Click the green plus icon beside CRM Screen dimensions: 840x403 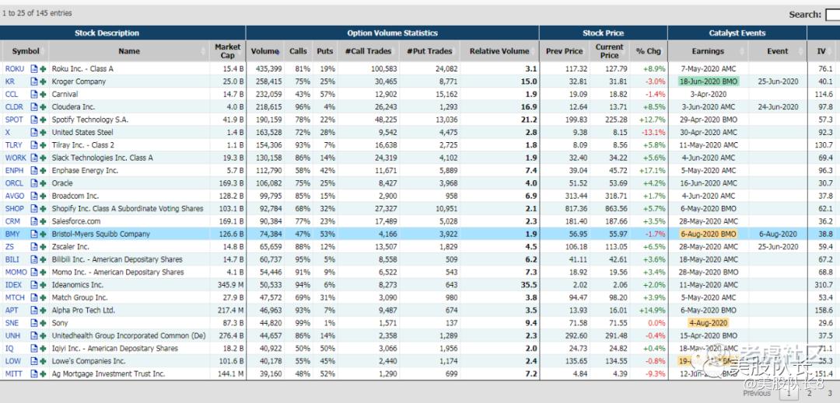tap(43, 221)
